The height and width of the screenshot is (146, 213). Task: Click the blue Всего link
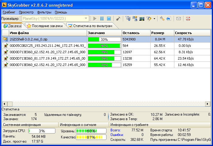[x=115, y=130]
